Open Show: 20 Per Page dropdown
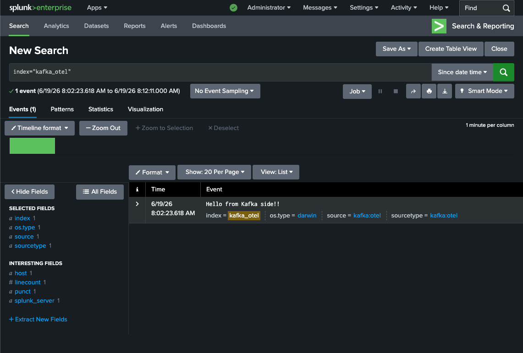 pyautogui.click(x=214, y=172)
